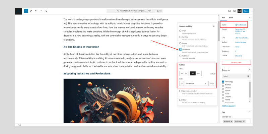Uncheck the Technology category
Viewport: 268px width, 134px height.
pos(223,82)
